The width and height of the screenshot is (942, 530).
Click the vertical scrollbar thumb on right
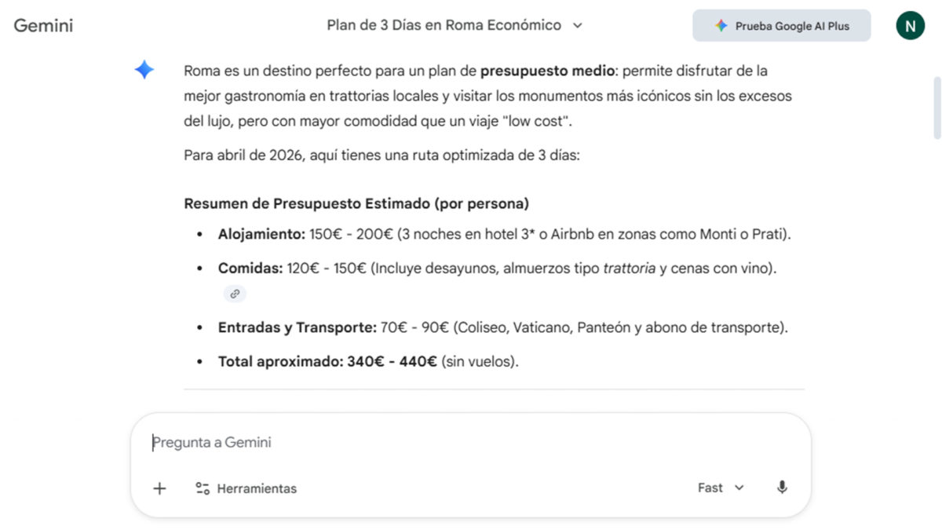pyautogui.click(x=937, y=108)
